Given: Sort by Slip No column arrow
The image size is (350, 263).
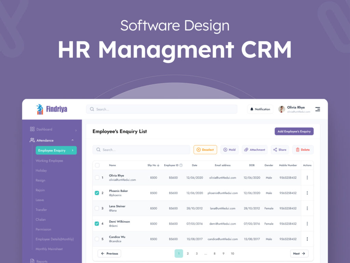Looking at the screenshot, I should click(x=158, y=165).
